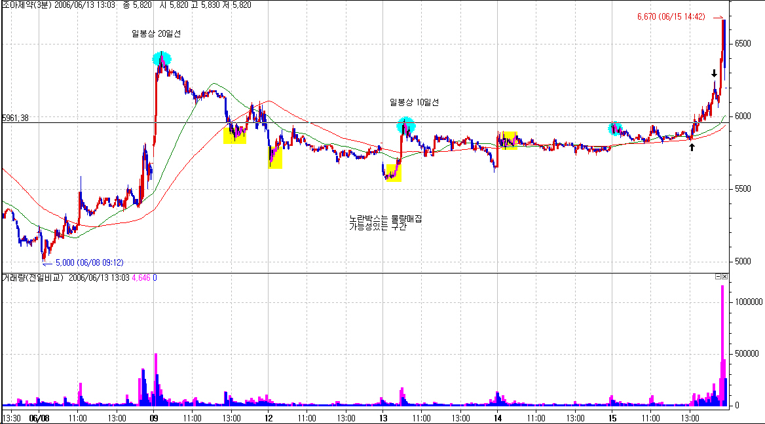Select the 5961.38 horizontal line label
The image size is (765, 424).
(x=16, y=118)
